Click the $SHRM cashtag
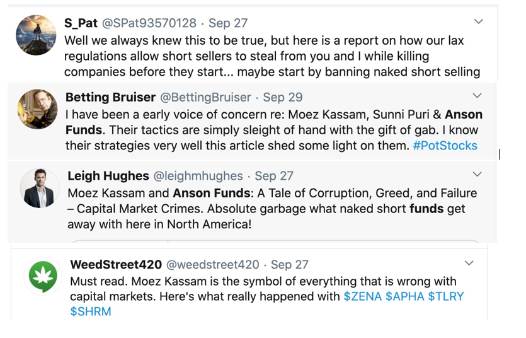This screenshot has width=526, height=338. (91, 312)
